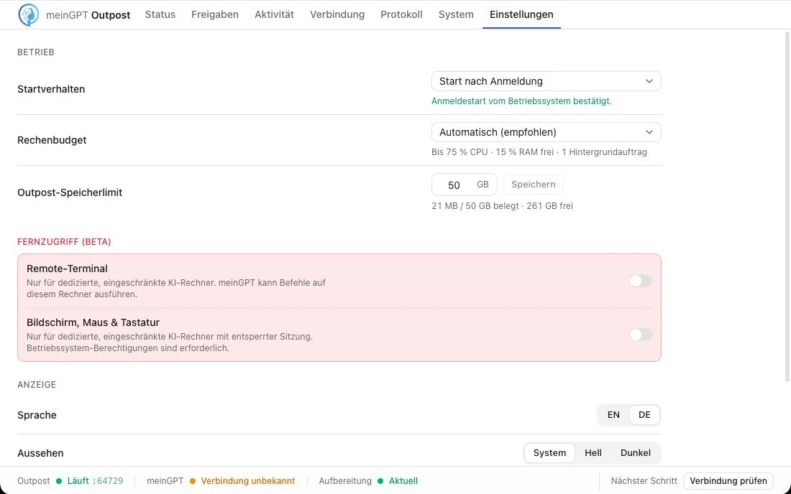Go to the Verbindung tab
The width and height of the screenshot is (791, 494).
click(337, 14)
